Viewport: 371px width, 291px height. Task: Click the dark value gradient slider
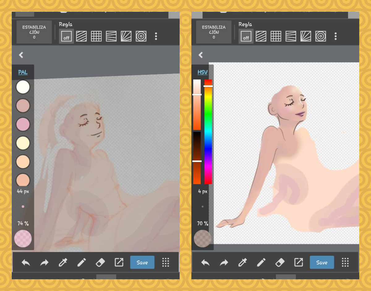click(x=197, y=158)
